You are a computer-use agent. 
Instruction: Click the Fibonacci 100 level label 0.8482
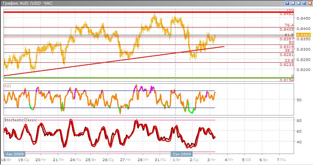[x=286, y=14]
